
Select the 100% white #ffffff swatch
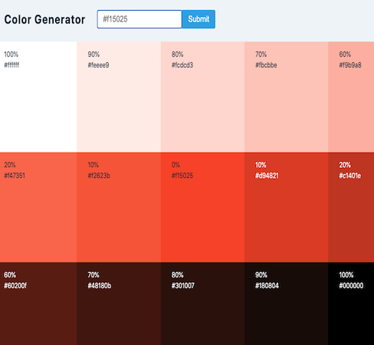coord(38,97)
